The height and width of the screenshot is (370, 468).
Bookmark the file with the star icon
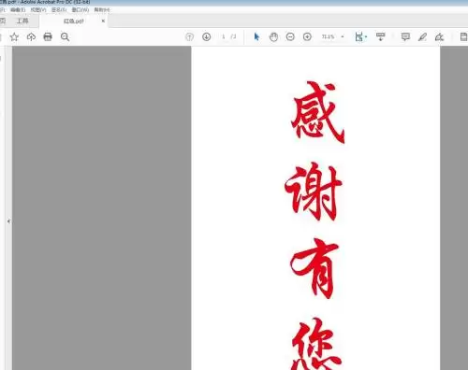tap(14, 37)
